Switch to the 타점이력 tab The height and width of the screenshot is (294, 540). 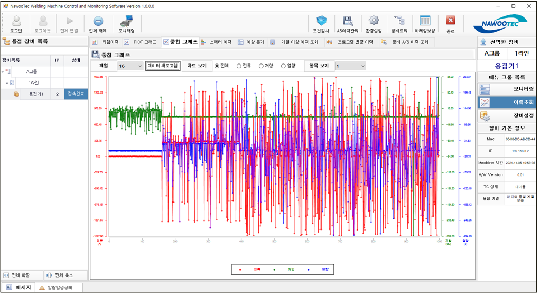pyautogui.click(x=105, y=42)
